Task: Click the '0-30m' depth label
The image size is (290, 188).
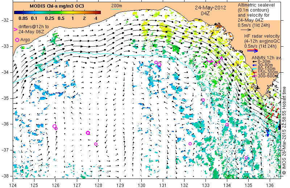Action: click(264, 61)
